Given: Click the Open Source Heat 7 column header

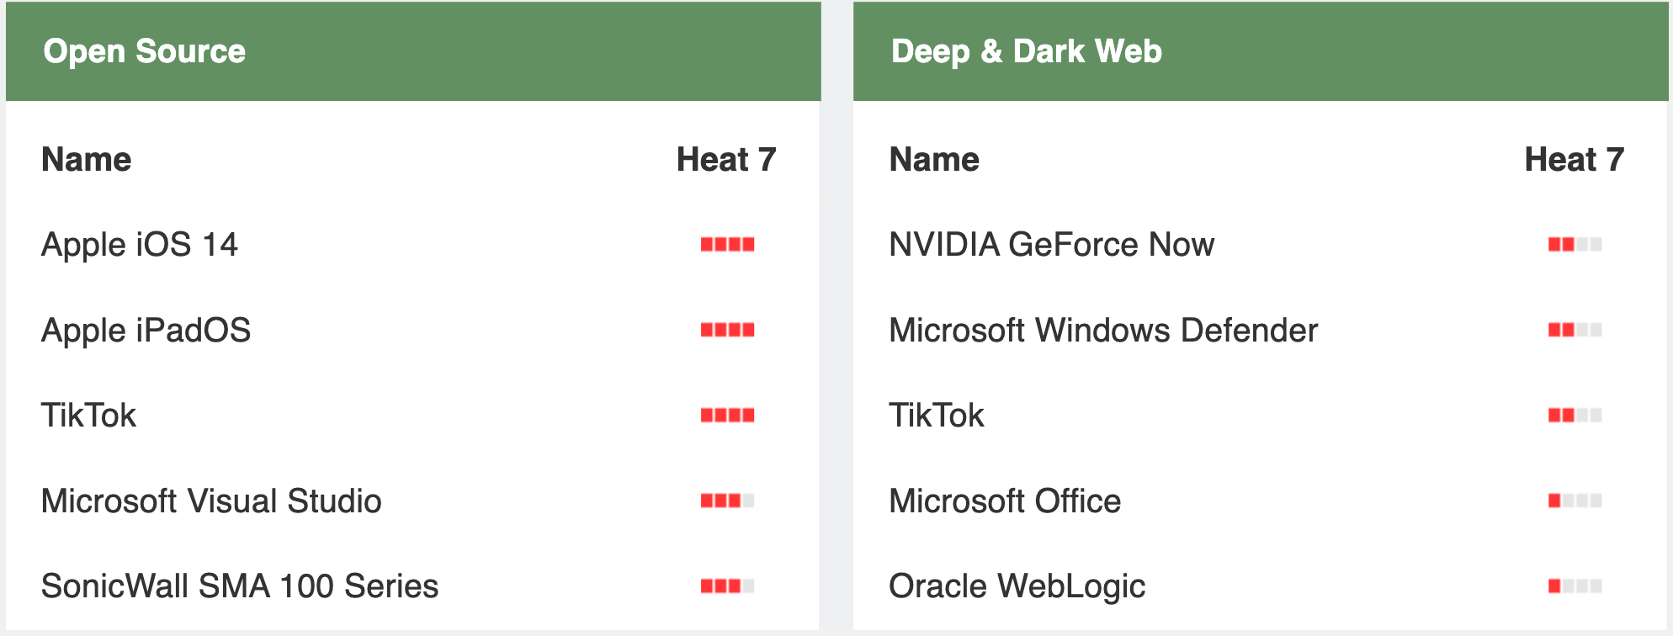Looking at the screenshot, I should [x=725, y=160].
